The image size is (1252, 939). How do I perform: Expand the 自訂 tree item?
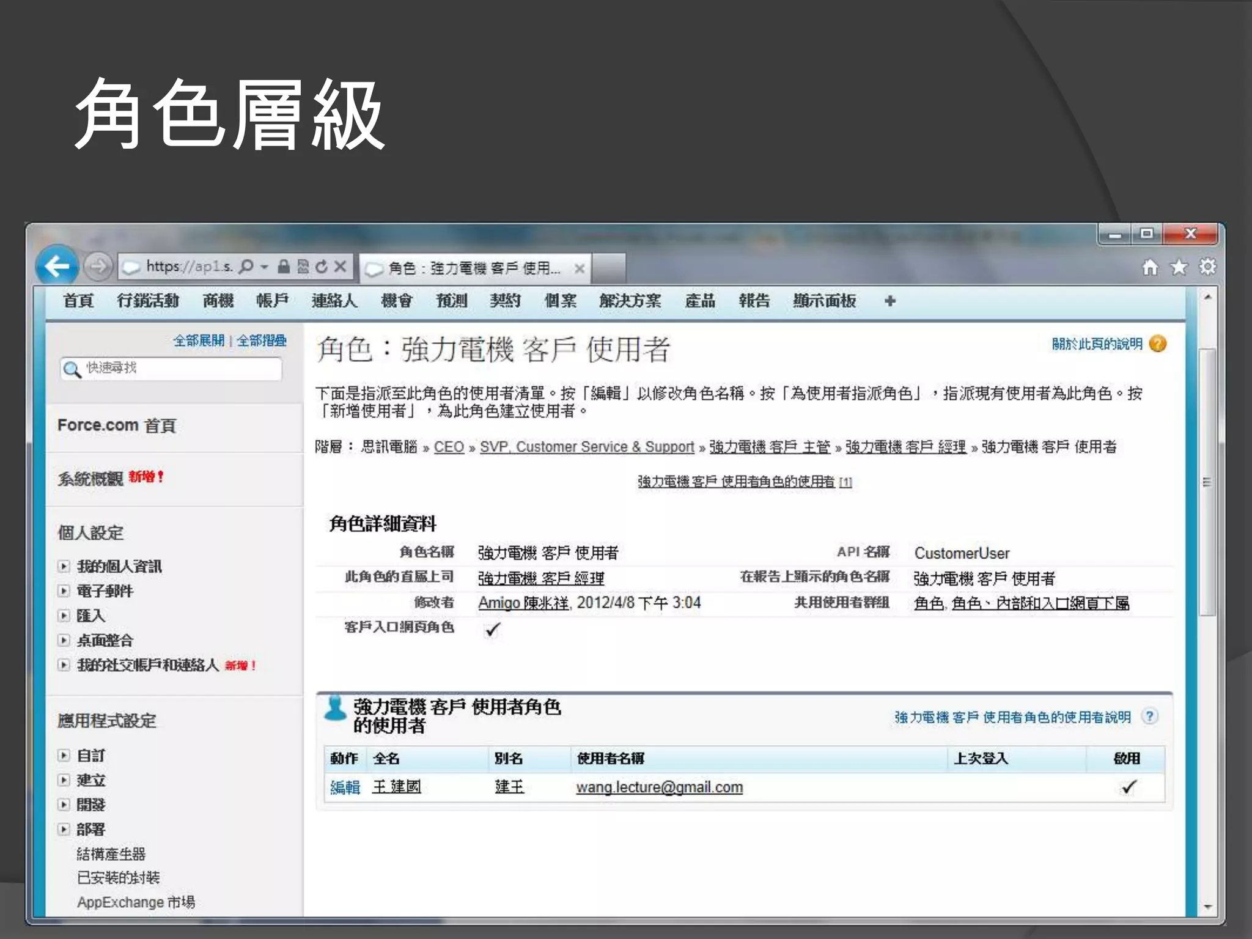coord(64,756)
